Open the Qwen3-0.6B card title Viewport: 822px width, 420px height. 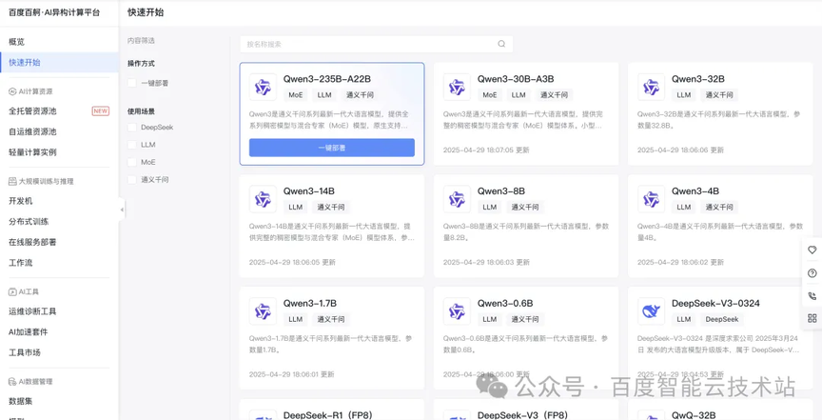(x=505, y=304)
